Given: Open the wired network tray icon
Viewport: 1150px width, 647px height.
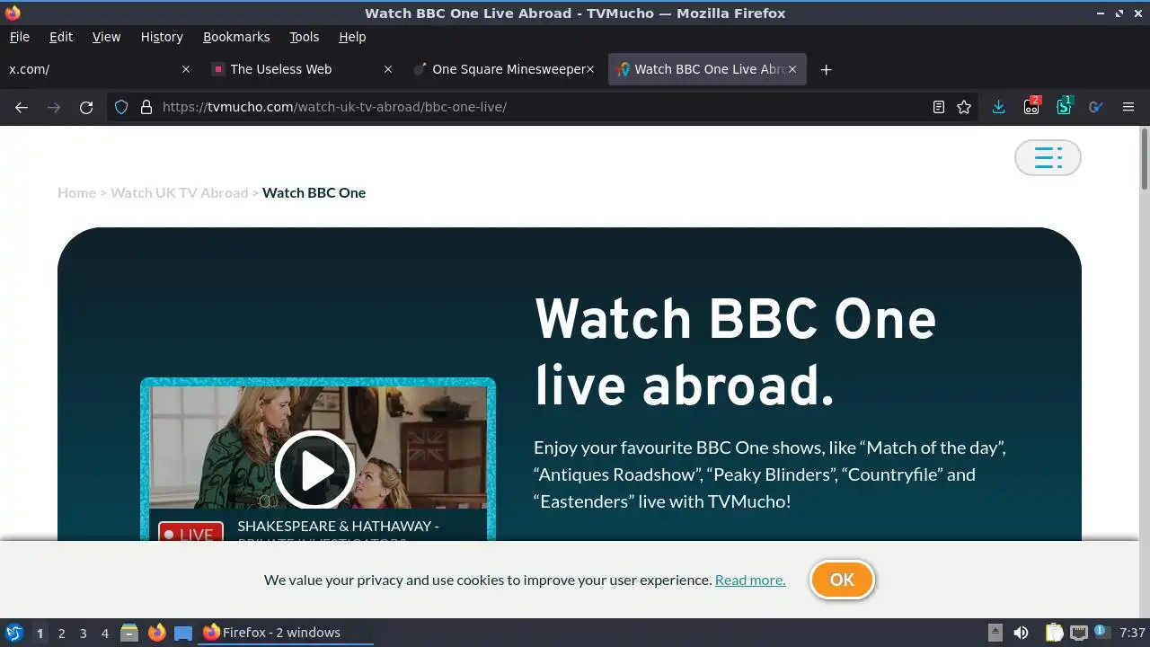Looking at the screenshot, I should pyautogui.click(x=1079, y=633).
